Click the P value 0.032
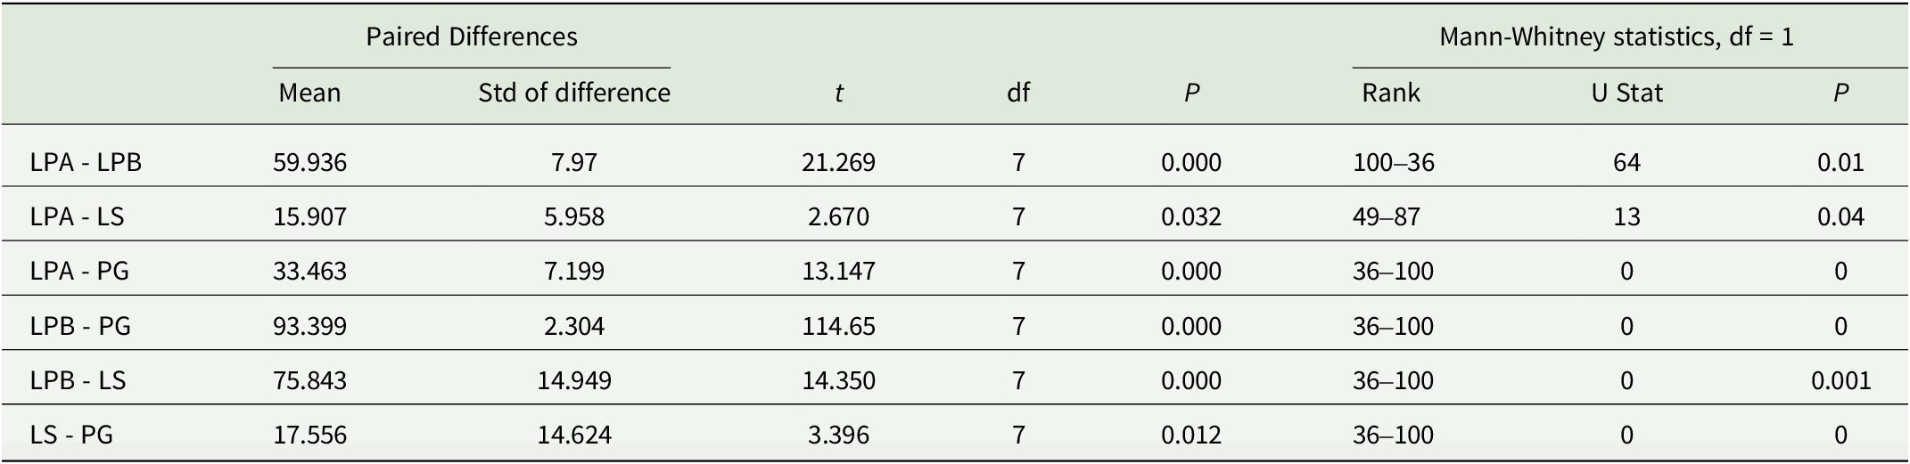Image resolution: width=1910 pixels, height=464 pixels. coord(1191,216)
